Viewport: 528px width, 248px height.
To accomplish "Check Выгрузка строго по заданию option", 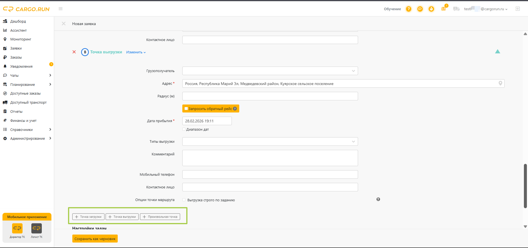I will tap(184, 200).
